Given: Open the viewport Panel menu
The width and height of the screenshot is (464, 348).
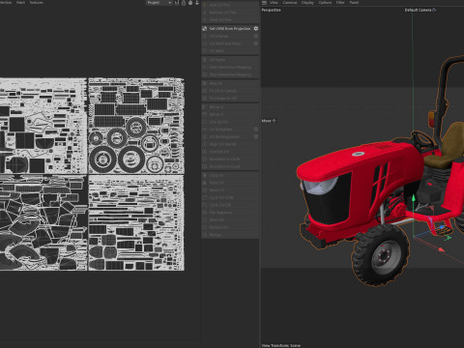Looking at the screenshot, I should tap(354, 3).
